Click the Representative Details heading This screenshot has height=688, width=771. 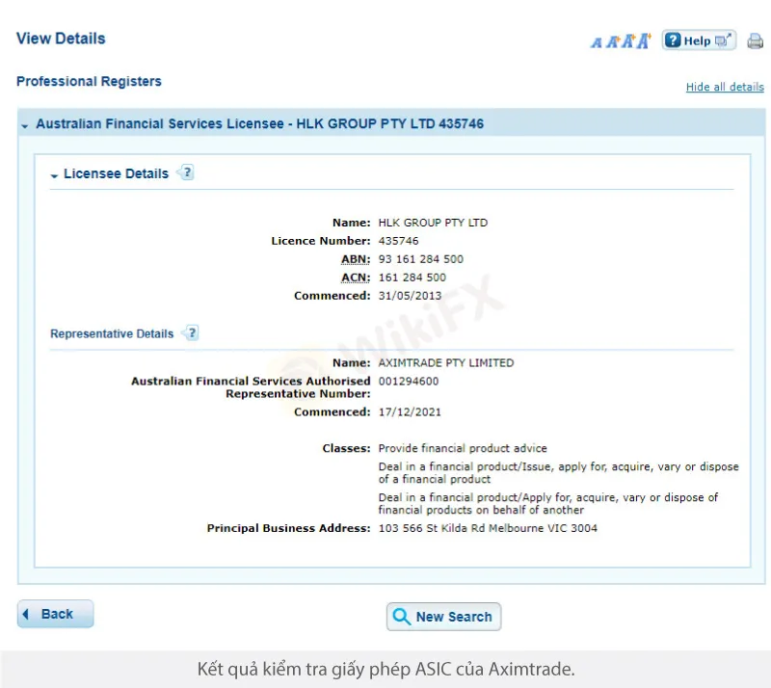point(112,334)
